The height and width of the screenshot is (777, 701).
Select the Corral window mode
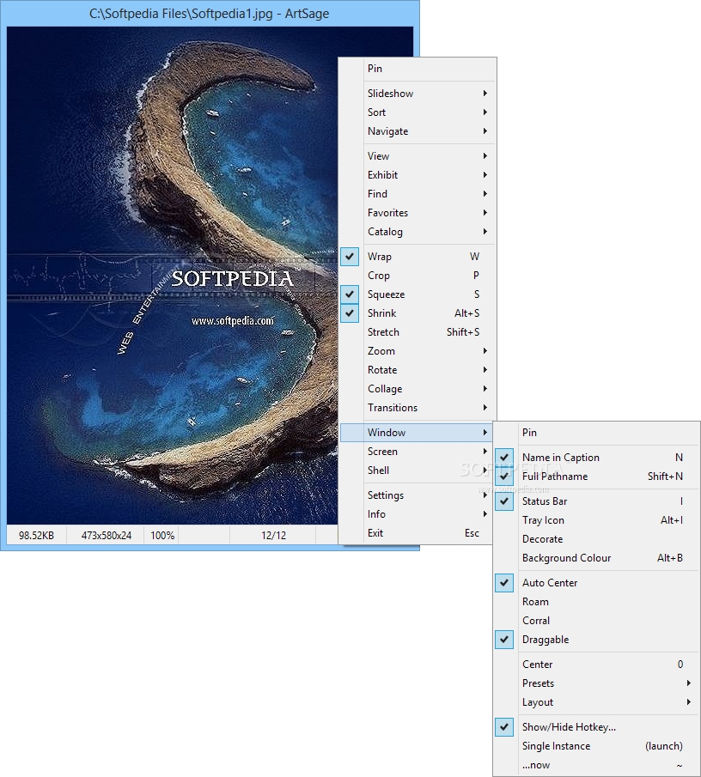596,621
